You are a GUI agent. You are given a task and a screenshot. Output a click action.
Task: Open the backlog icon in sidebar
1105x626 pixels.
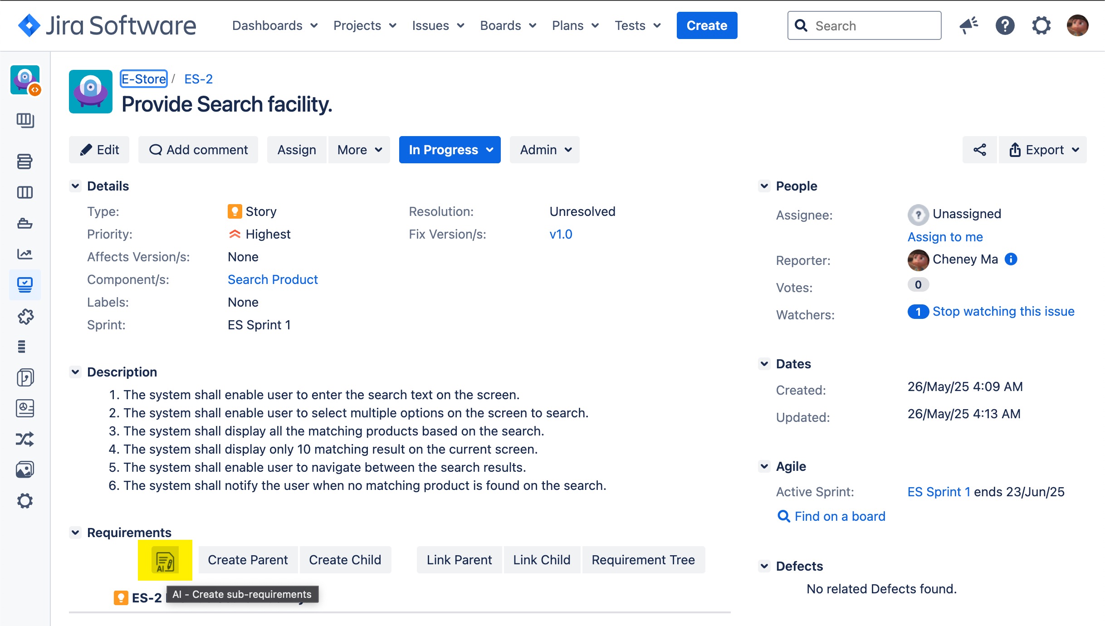coord(25,161)
